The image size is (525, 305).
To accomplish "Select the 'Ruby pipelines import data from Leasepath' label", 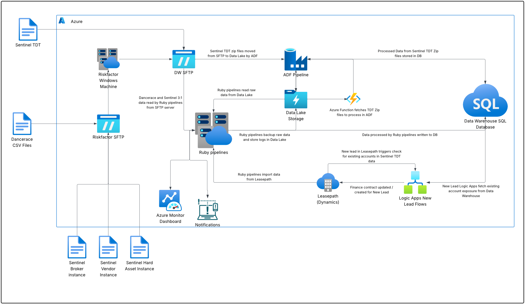I will click(259, 177).
